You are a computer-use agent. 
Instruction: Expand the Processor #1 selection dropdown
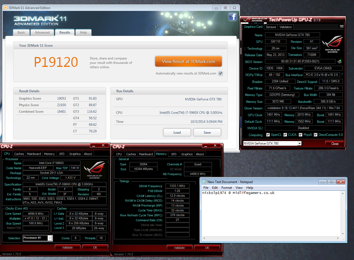50,238
